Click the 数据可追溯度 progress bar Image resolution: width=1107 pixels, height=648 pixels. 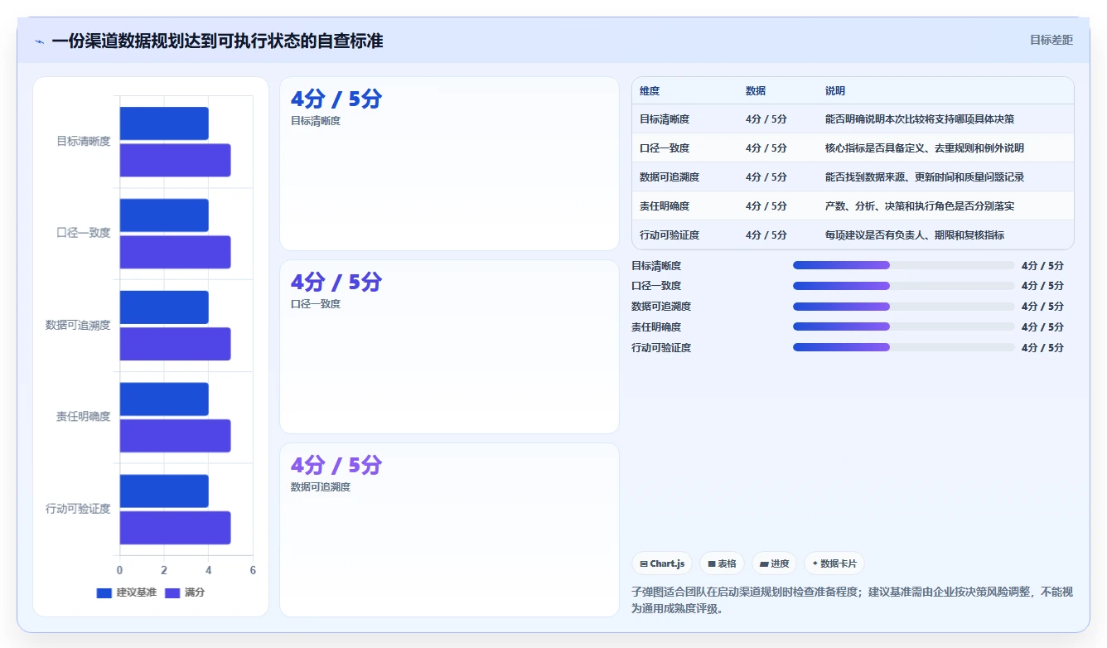903,307
